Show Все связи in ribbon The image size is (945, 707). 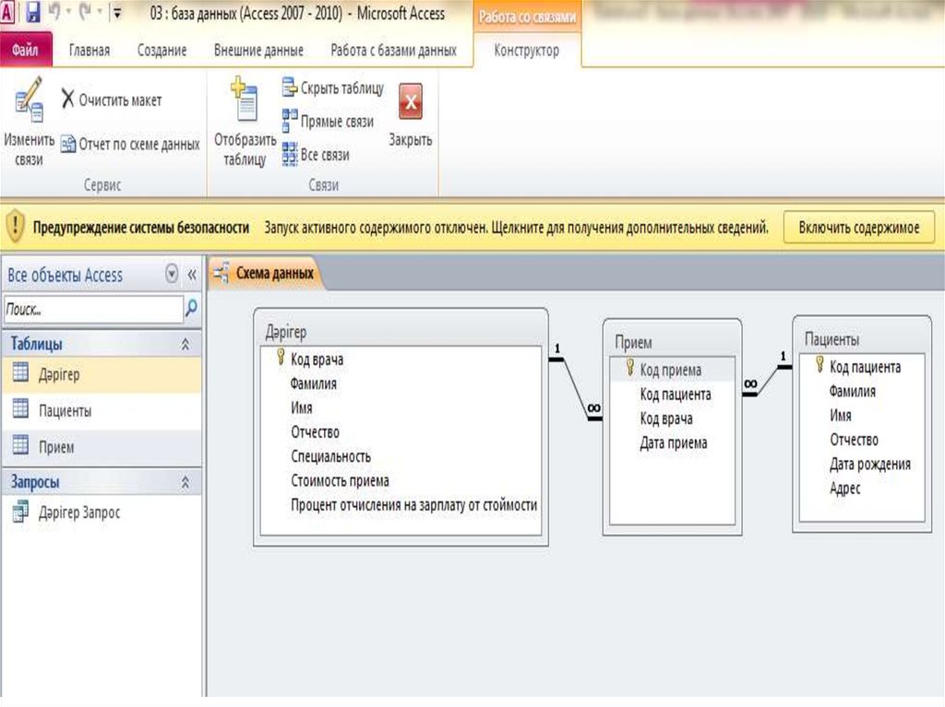tap(316, 155)
